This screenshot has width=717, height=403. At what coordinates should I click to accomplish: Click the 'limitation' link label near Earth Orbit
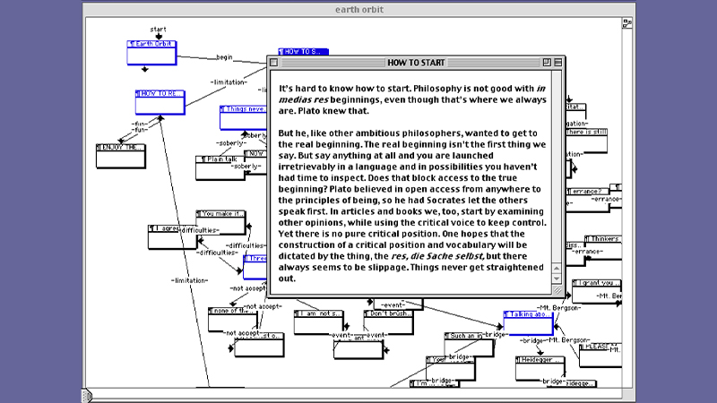[229, 82]
